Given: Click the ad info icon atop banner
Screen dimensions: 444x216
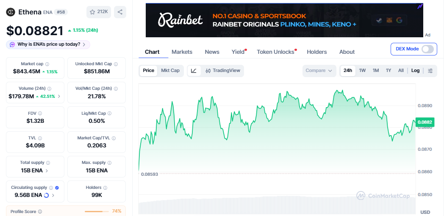Looking at the screenshot, I should click(420, 6).
